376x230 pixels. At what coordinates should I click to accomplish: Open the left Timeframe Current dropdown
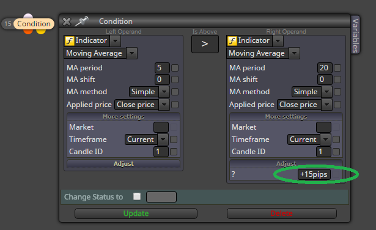[x=163, y=139]
